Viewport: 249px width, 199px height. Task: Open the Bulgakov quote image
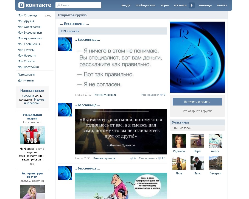pyautogui.click(x=121, y=132)
